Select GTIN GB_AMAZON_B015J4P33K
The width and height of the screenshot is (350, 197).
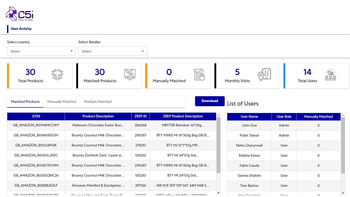coord(36,145)
